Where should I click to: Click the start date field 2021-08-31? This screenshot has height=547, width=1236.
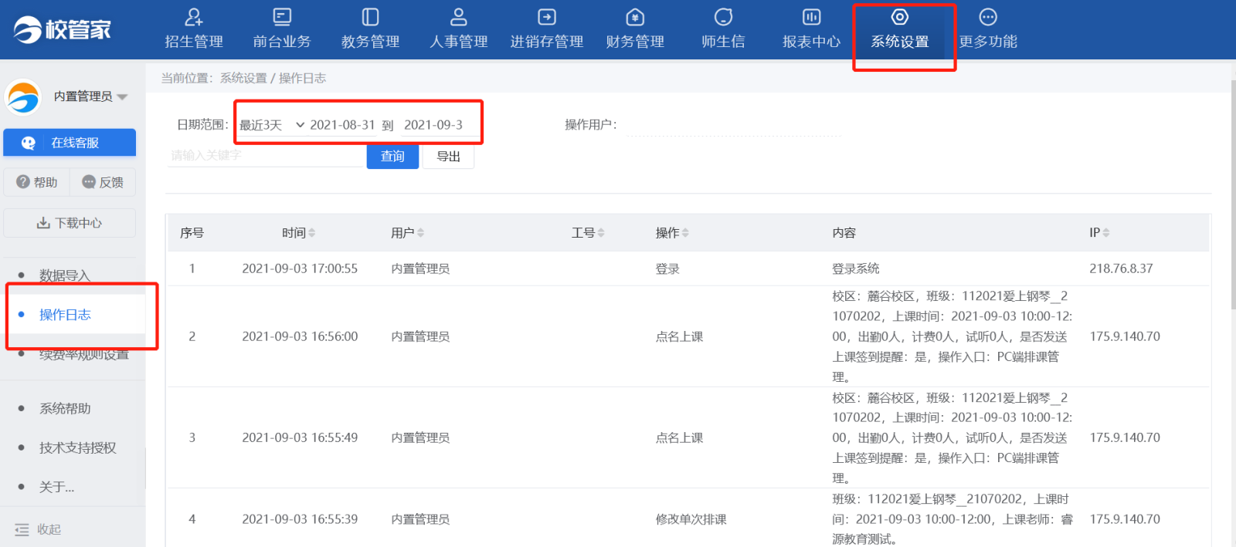342,125
